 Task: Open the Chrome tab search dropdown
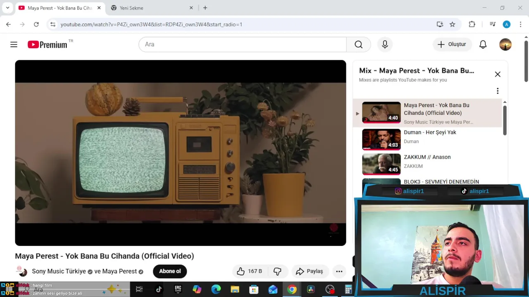[7, 8]
